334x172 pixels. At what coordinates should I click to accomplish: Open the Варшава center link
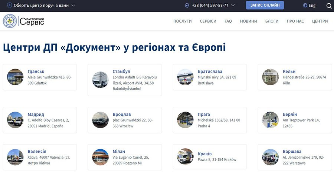click(292, 151)
